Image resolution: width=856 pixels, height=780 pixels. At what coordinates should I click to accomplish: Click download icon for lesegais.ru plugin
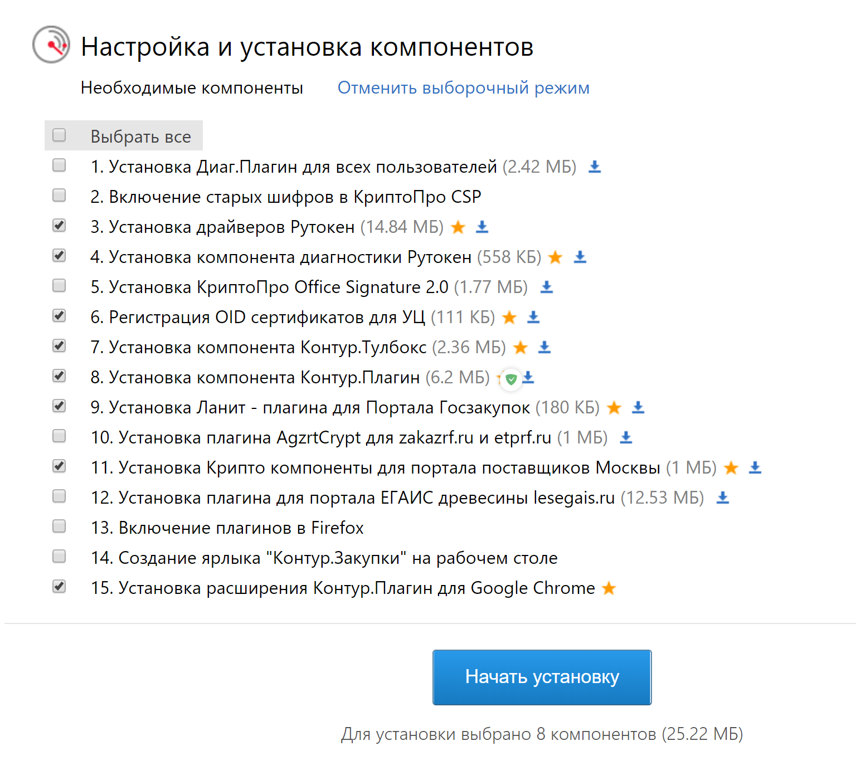[x=723, y=498]
